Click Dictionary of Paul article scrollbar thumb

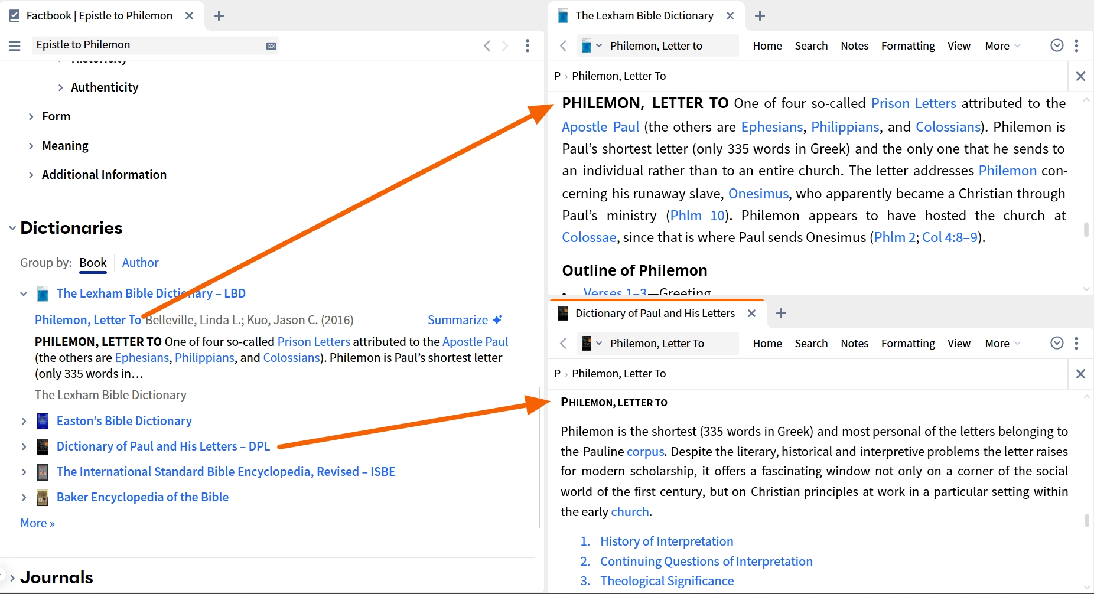point(1086,520)
